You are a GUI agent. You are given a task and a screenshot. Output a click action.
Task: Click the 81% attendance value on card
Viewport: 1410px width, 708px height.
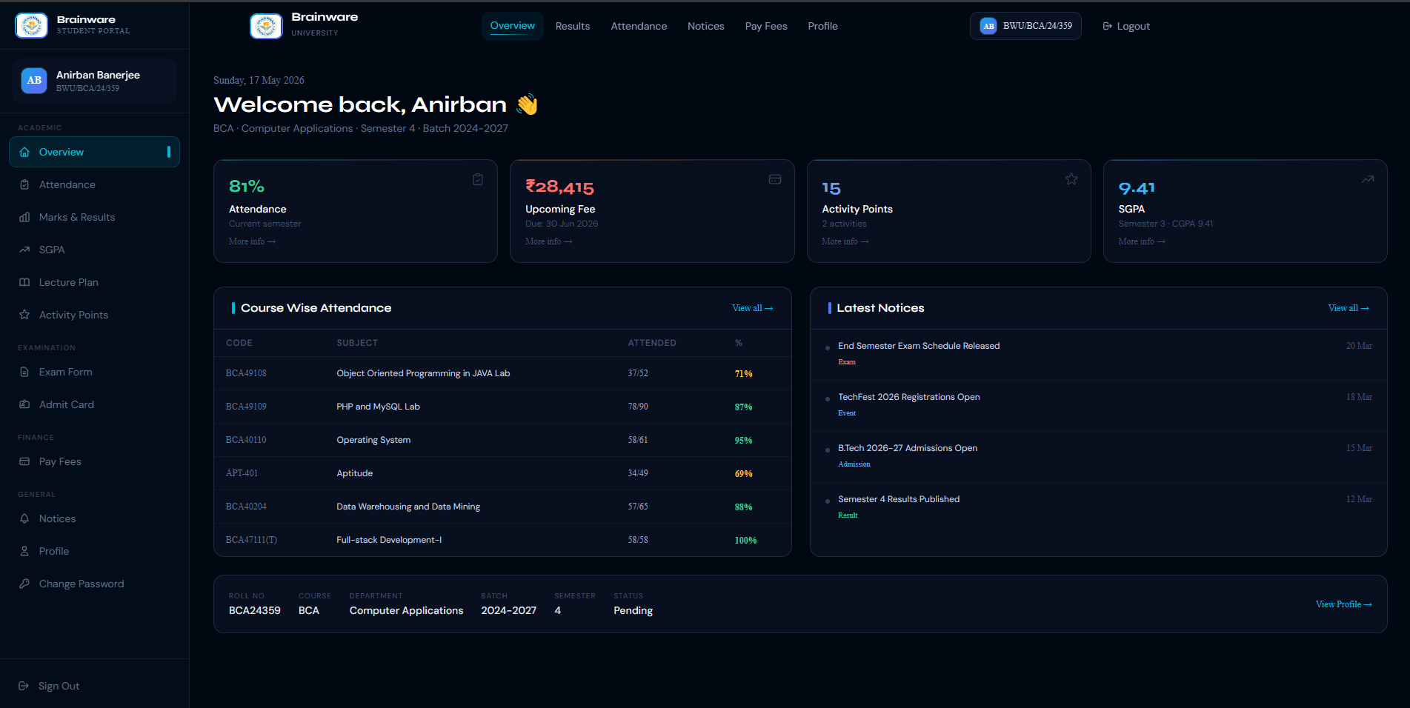[x=247, y=187]
